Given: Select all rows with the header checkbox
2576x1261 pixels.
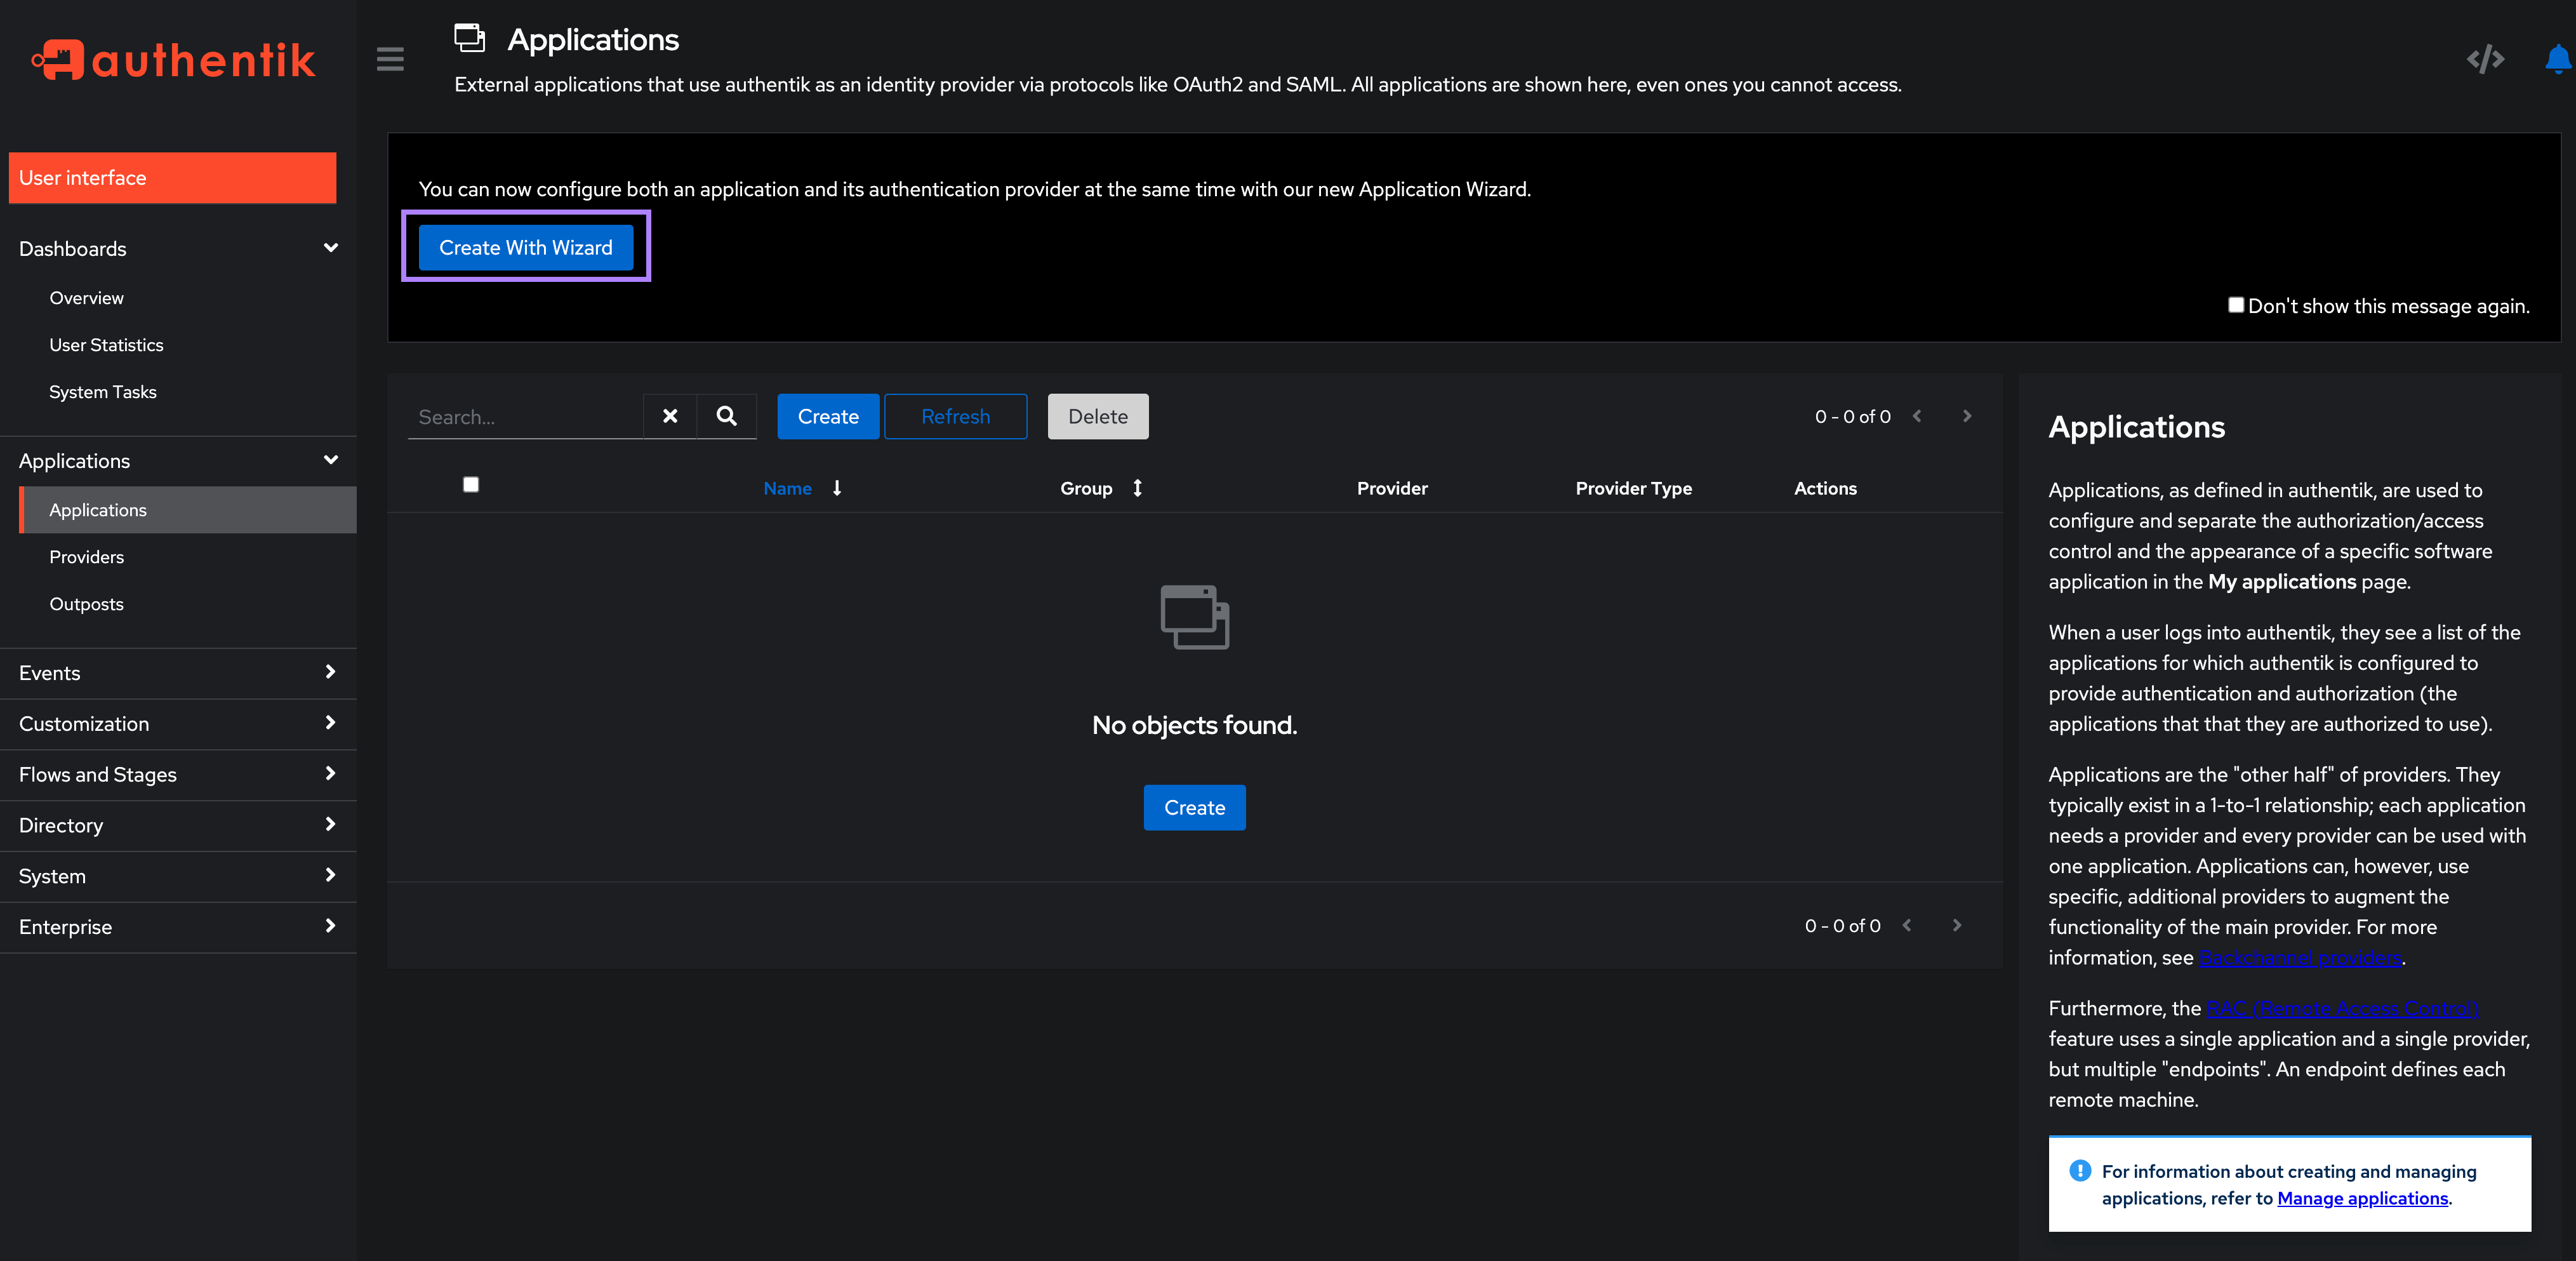Looking at the screenshot, I should tap(471, 484).
